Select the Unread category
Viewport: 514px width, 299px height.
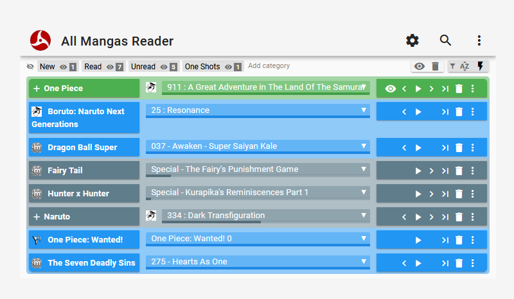pyautogui.click(x=143, y=67)
